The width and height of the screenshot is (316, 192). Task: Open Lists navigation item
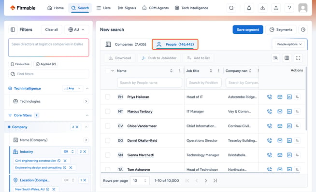(x=103, y=8)
